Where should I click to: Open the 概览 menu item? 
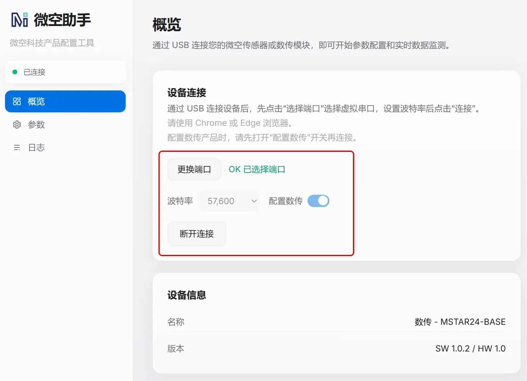pos(65,101)
